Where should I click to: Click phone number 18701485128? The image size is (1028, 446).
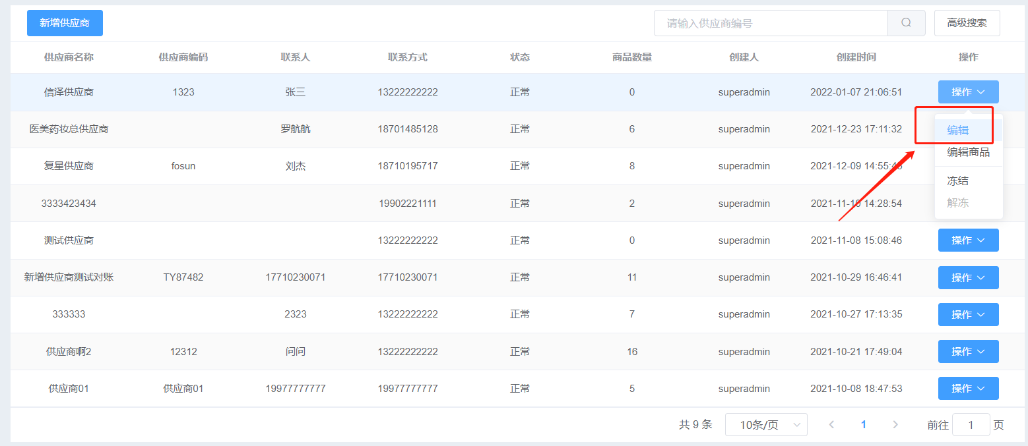tap(408, 129)
